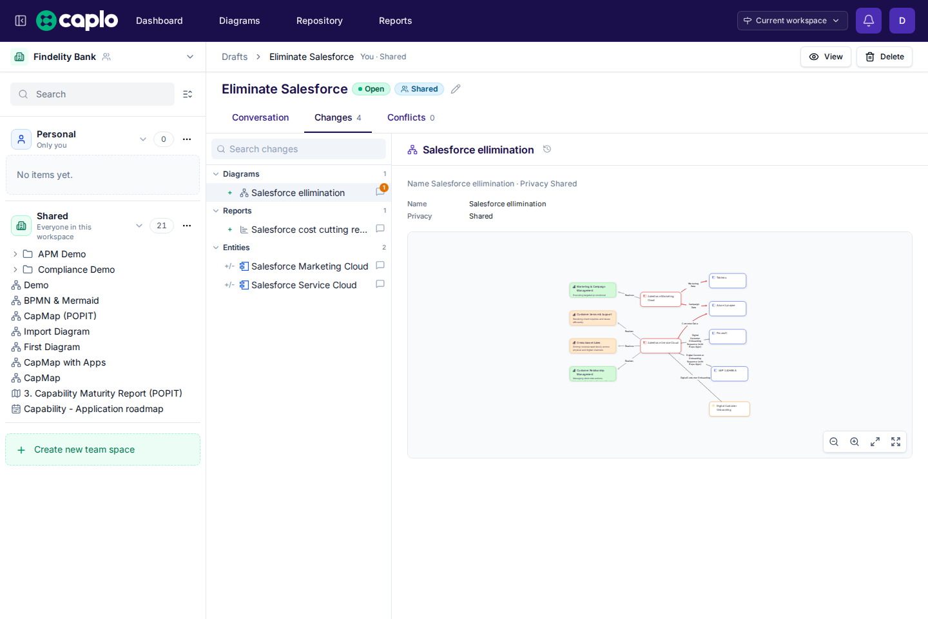
Task: Open the user profile avatar D
Action: pyautogui.click(x=902, y=21)
